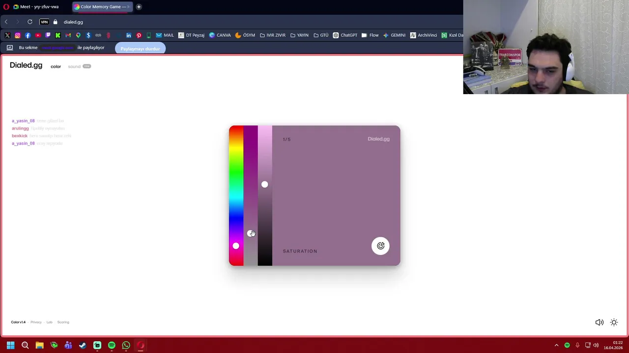Click the bexkick chat username
The height and width of the screenshot is (353, 629).
click(20, 136)
